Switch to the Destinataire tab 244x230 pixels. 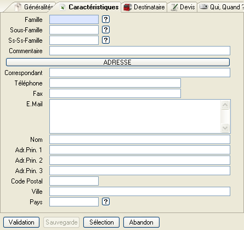click(144, 7)
